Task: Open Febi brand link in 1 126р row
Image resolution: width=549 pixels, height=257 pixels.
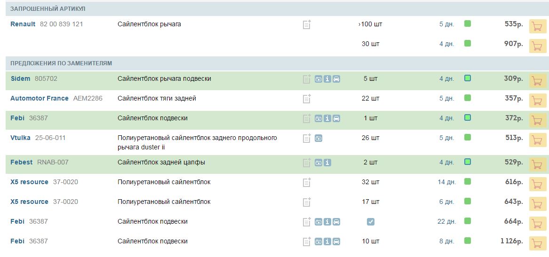Action: 17,241
